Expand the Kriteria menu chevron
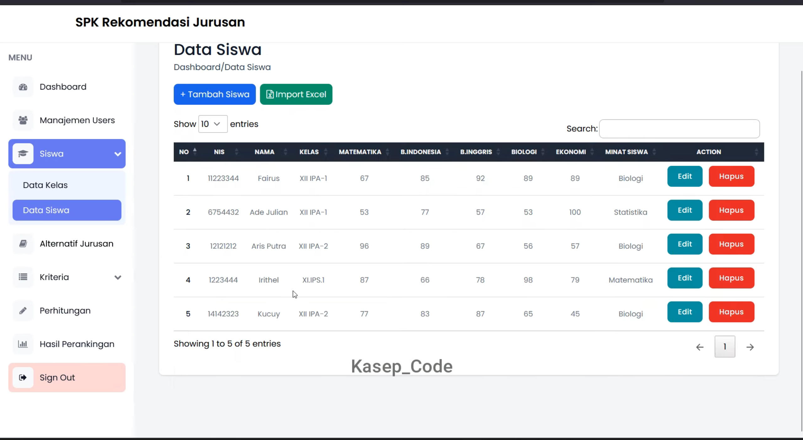This screenshot has height=440, width=803. coord(118,277)
